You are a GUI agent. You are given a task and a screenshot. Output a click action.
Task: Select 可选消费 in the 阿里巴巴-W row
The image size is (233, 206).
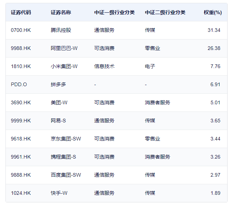point(104,49)
